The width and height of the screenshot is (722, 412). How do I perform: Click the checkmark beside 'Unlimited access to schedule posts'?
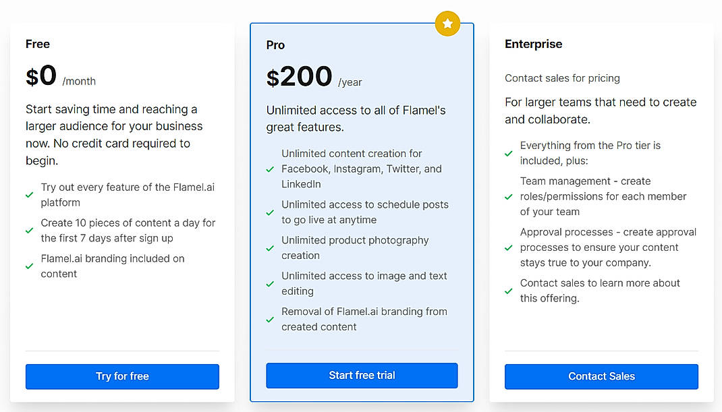point(270,212)
